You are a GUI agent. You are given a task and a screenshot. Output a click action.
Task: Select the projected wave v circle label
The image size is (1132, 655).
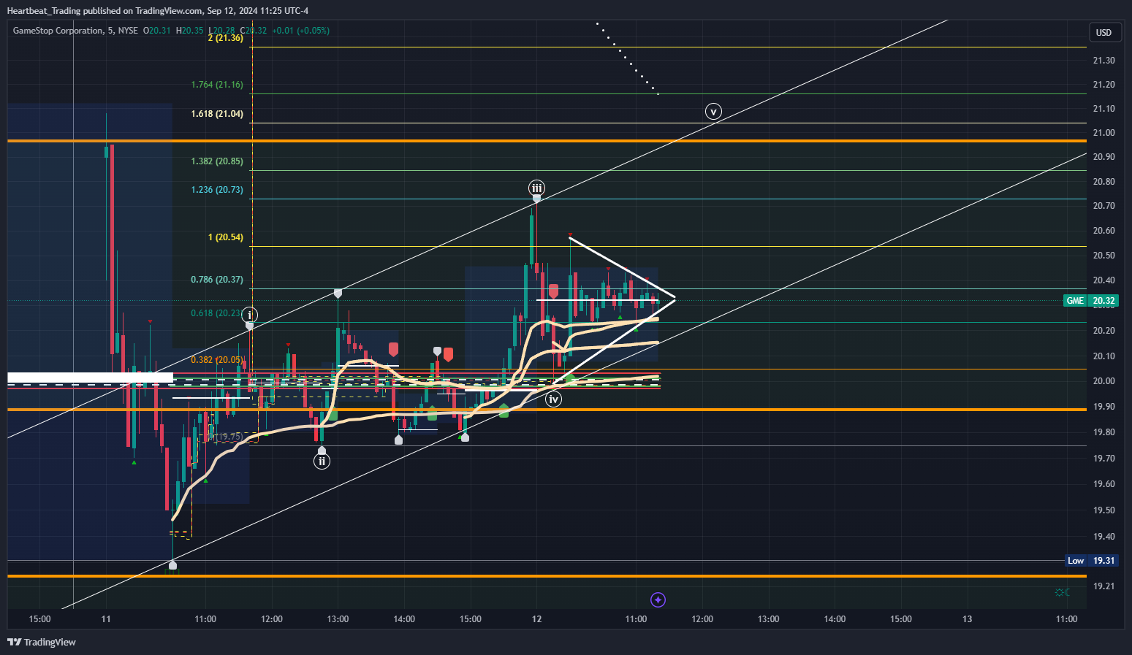[x=713, y=111]
